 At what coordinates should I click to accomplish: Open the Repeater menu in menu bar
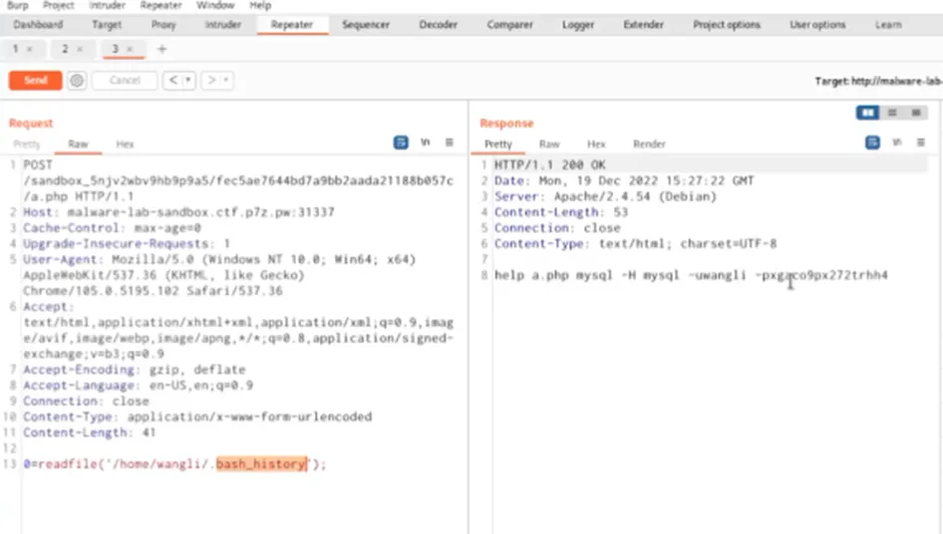[x=160, y=5]
